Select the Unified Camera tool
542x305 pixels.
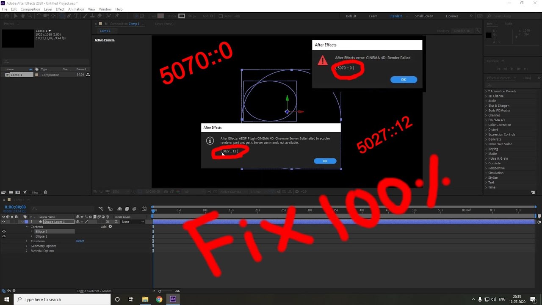46,16
